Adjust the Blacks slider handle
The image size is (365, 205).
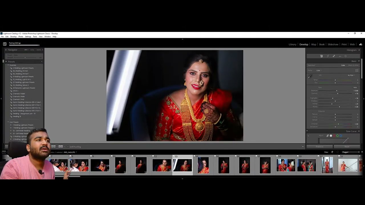(x=339, y=107)
